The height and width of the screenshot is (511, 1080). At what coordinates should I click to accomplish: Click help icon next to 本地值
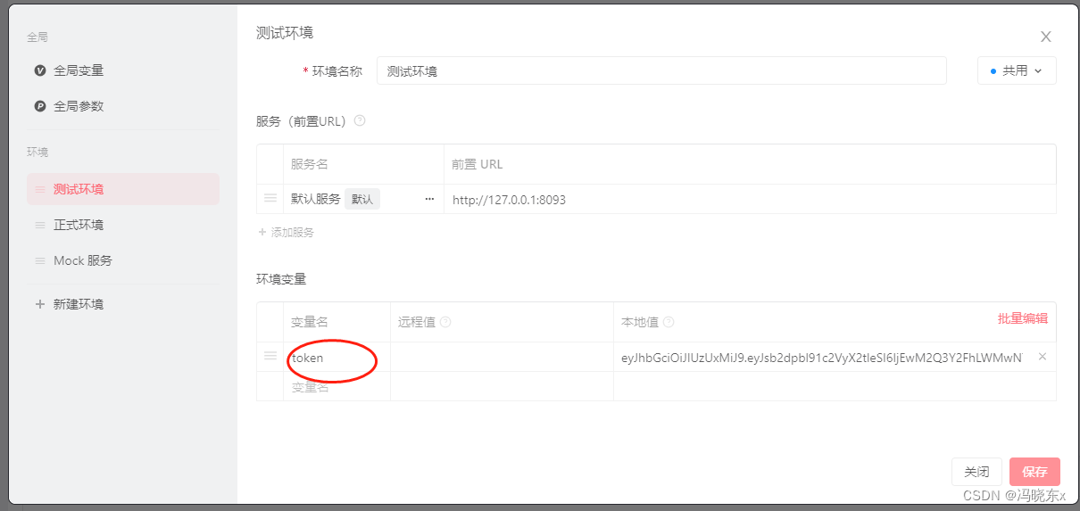pos(669,322)
